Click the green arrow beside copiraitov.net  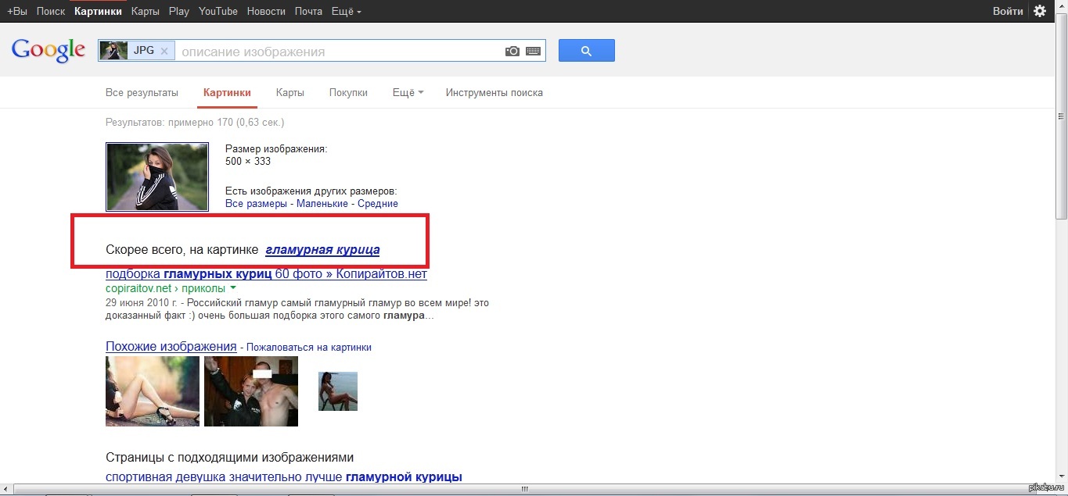point(233,289)
